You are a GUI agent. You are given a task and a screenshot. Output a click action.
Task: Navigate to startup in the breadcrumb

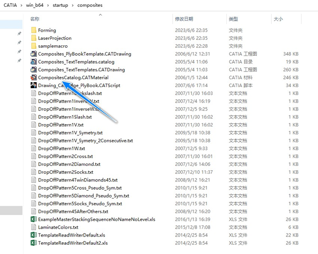(x=60, y=5)
